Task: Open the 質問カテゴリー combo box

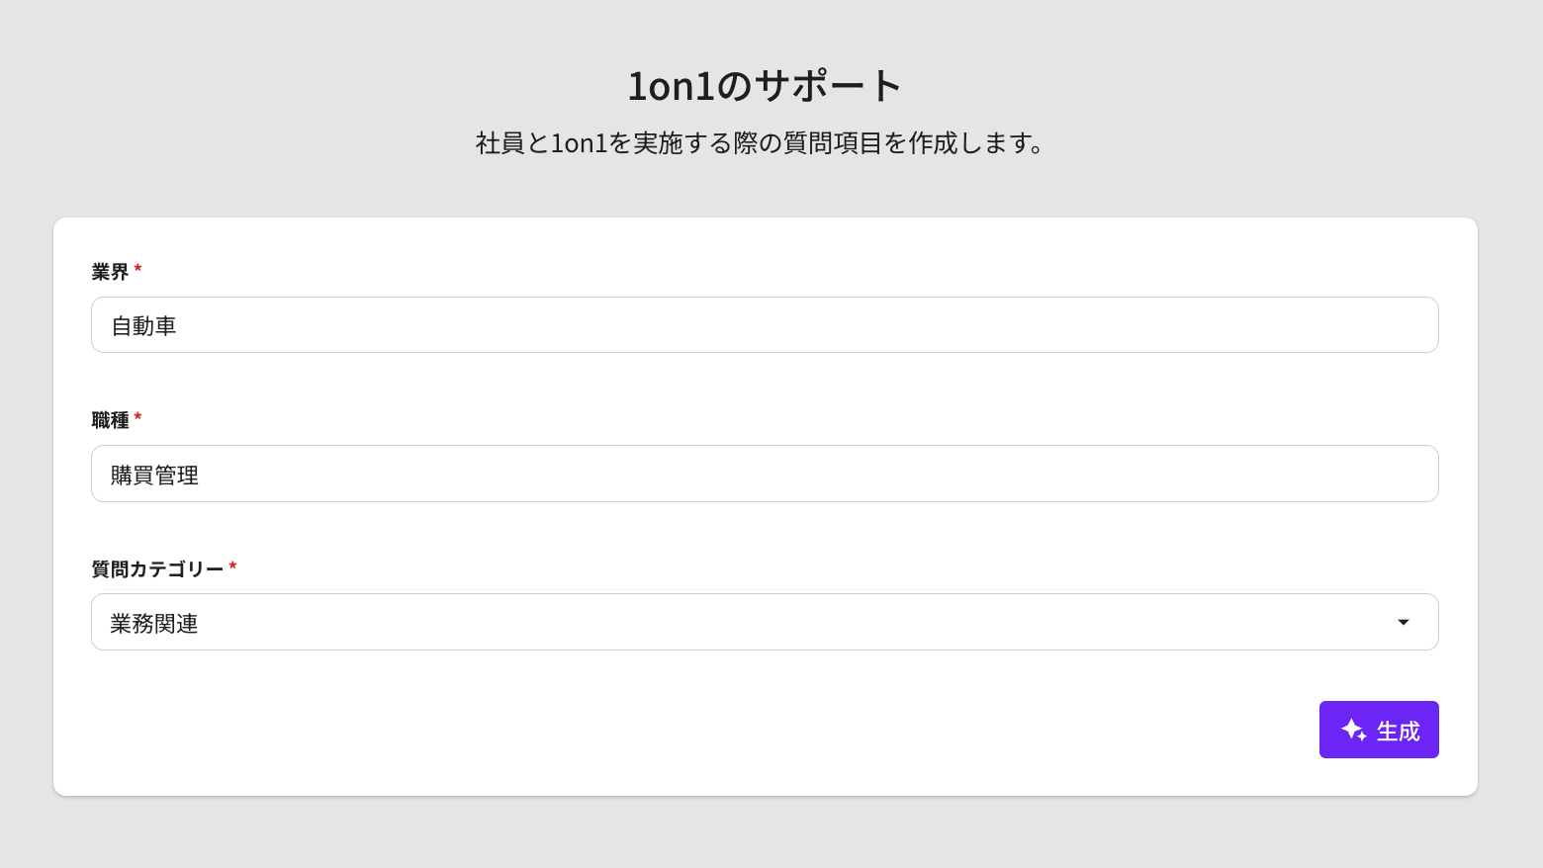Action: pyautogui.click(x=764, y=622)
